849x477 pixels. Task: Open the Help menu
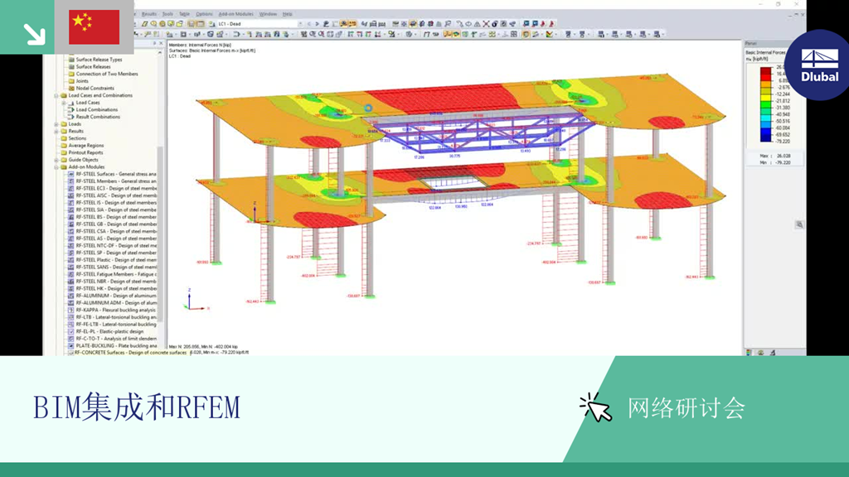click(288, 14)
